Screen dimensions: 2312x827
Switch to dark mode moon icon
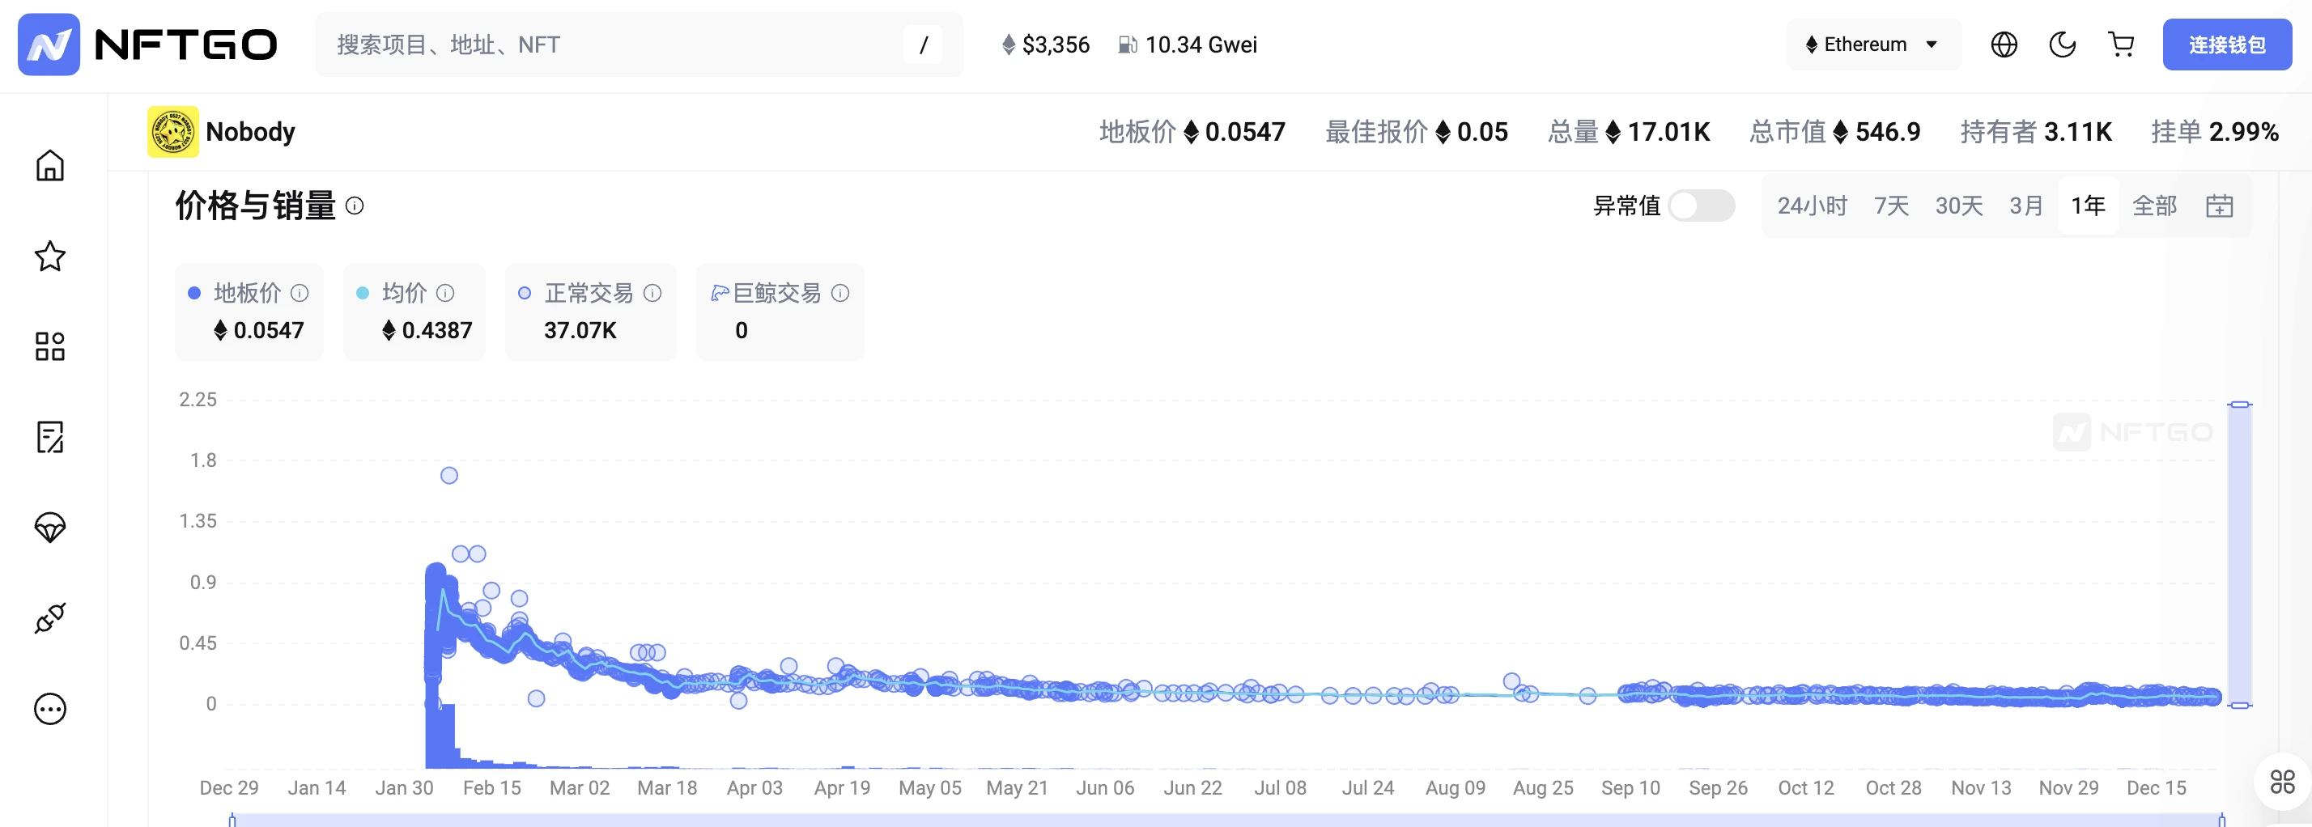2062,45
